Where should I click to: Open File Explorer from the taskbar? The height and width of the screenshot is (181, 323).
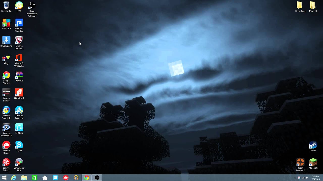24,178
